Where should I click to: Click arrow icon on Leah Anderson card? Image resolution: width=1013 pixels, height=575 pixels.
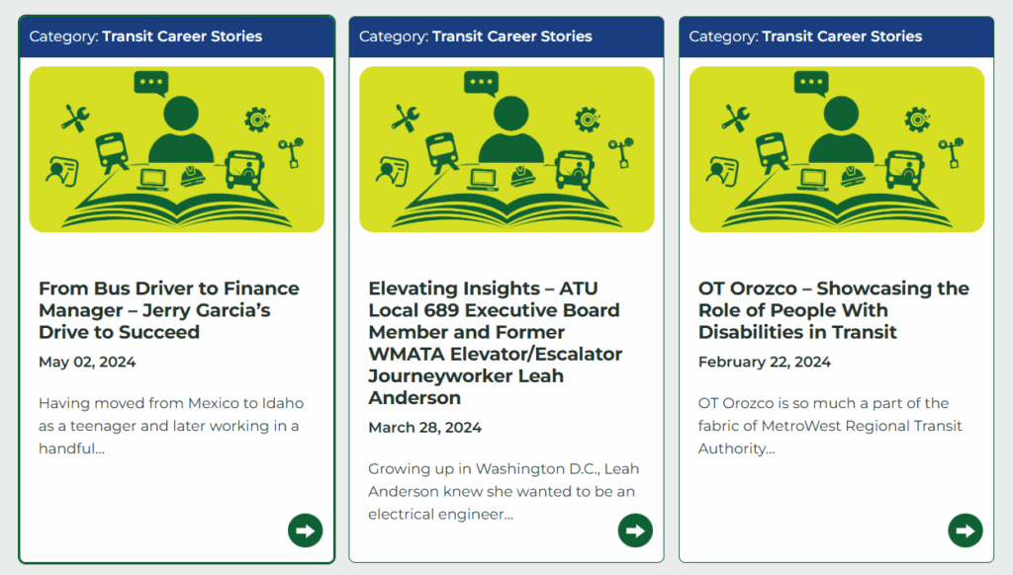click(635, 531)
